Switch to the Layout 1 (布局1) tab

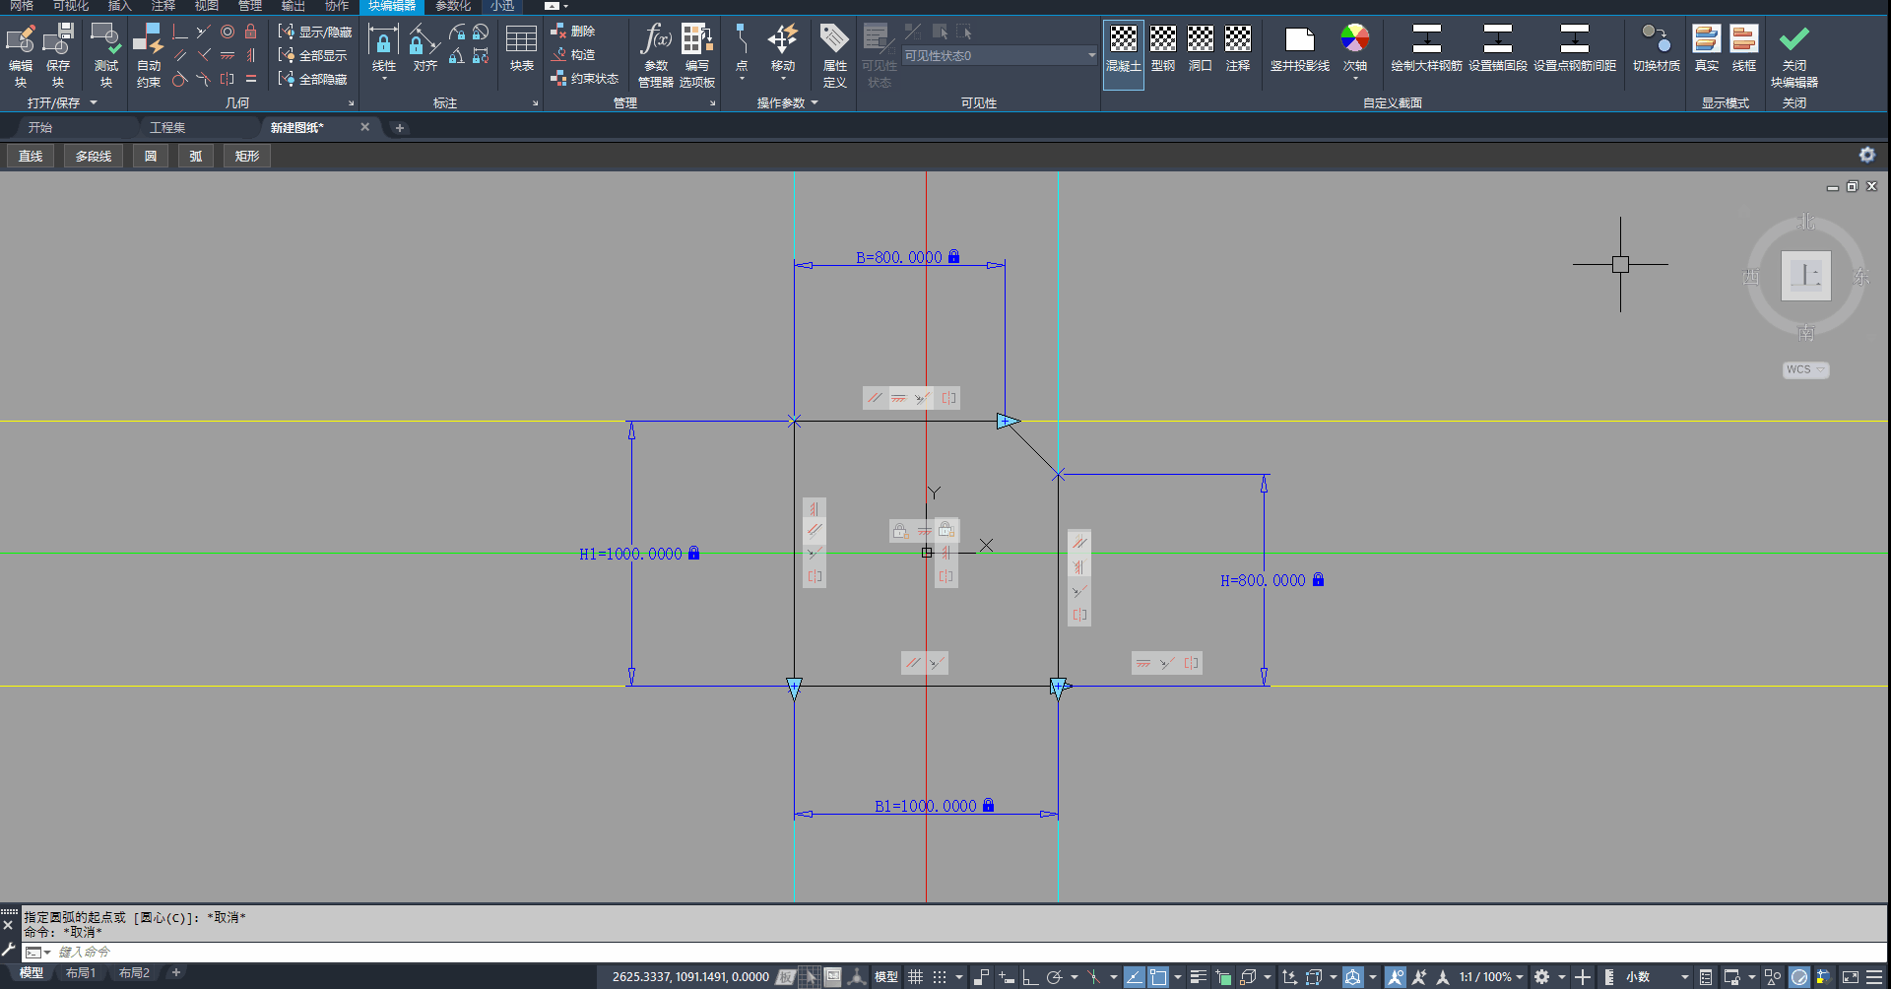click(x=81, y=973)
